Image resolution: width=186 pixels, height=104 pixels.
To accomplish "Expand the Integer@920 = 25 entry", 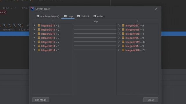I will click(x=119, y=50).
